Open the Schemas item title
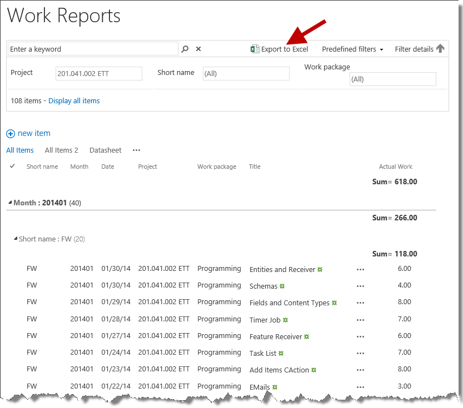This screenshot has width=463, height=408. pos(263,286)
